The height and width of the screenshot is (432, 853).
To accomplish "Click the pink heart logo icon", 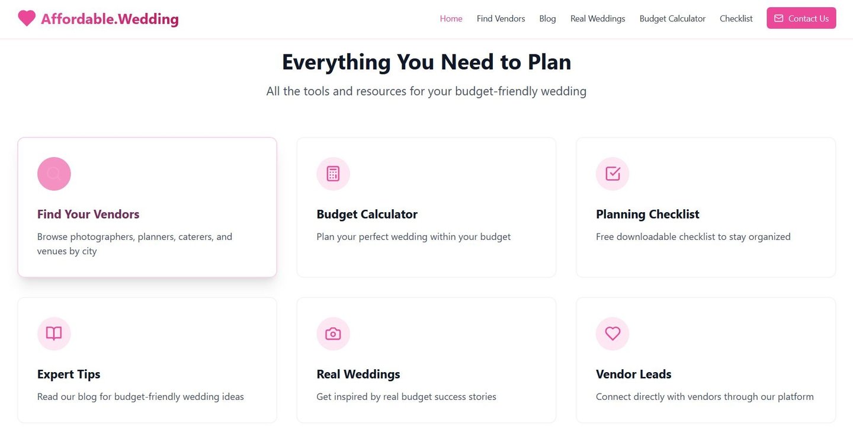I will click(27, 18).
